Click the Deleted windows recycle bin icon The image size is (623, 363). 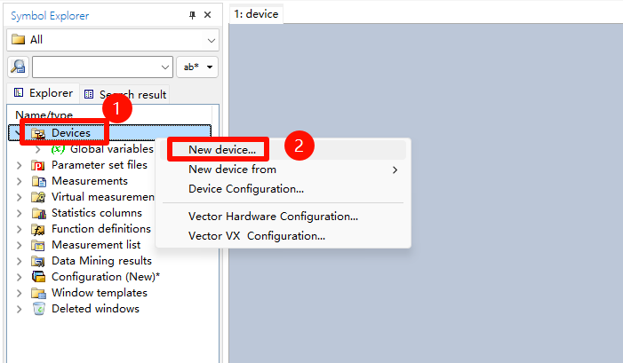click(38, 309)
